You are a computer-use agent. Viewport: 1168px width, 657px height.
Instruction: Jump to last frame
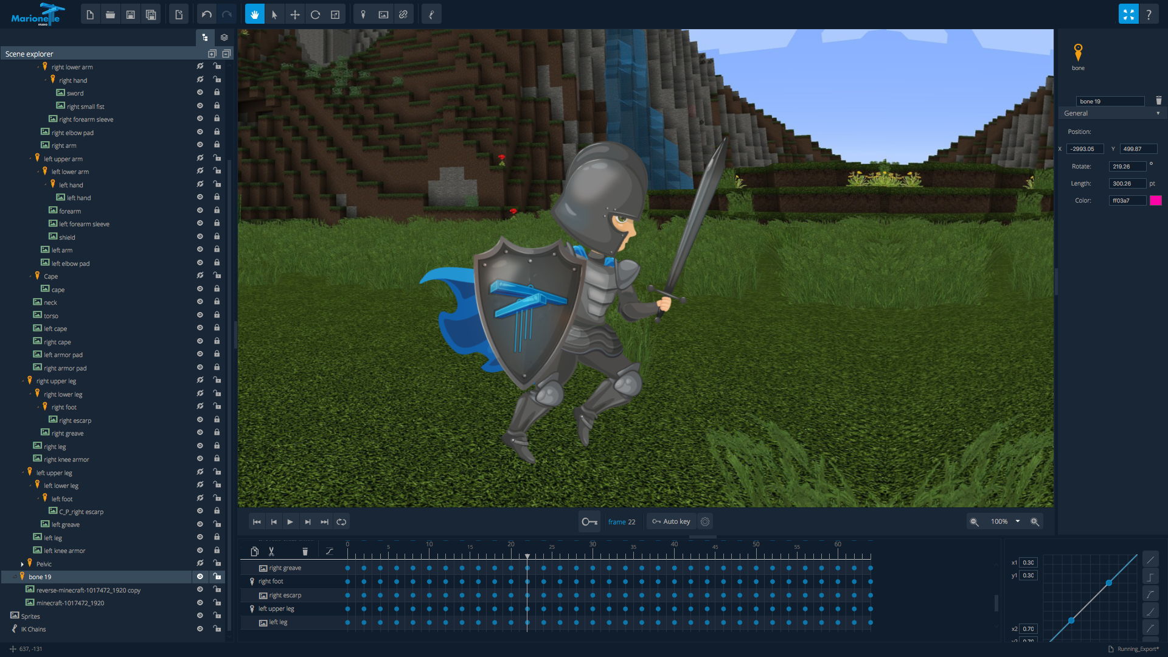tap(324, 522)
